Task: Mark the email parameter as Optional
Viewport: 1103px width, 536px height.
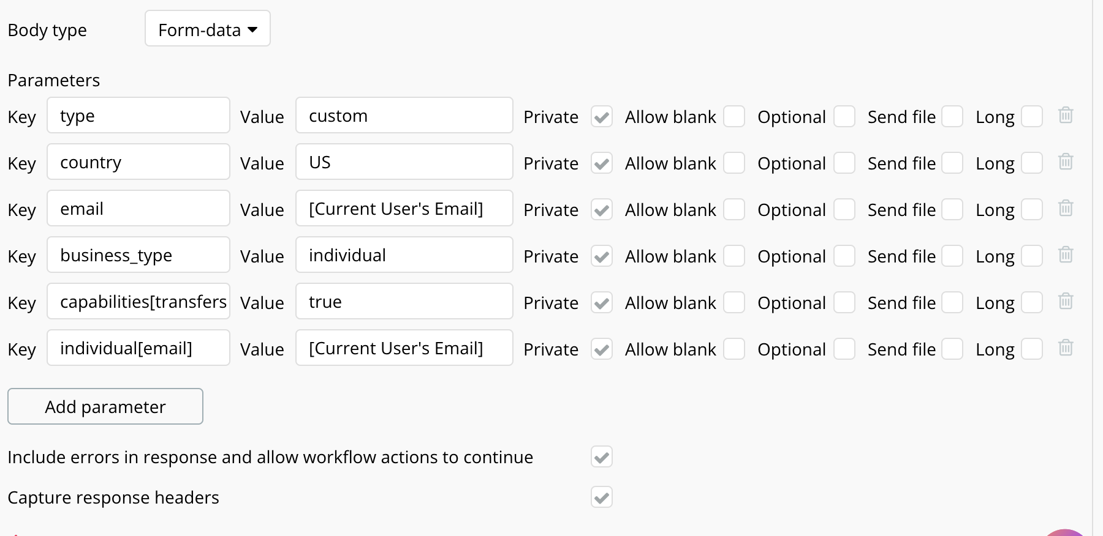Action: 844,209
